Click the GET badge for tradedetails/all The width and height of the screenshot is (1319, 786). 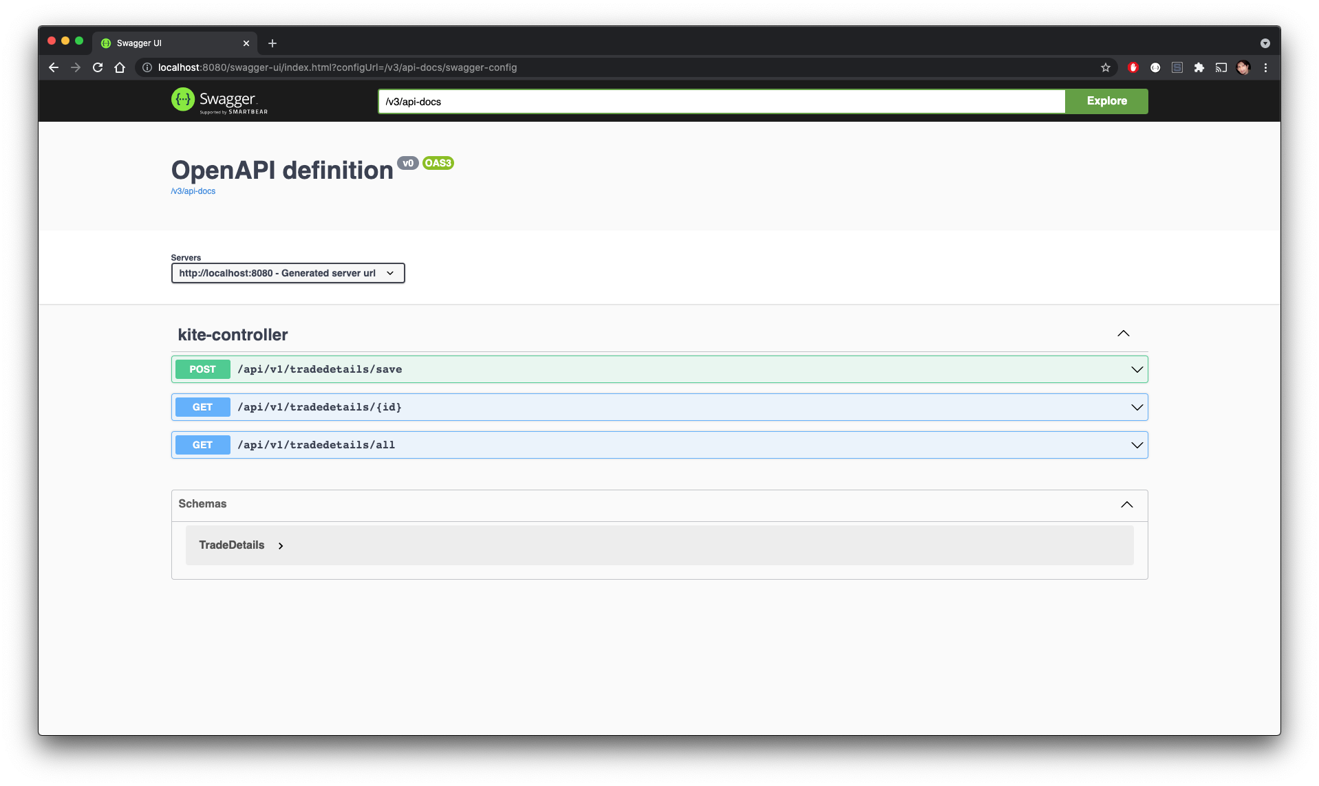point(202,445)
